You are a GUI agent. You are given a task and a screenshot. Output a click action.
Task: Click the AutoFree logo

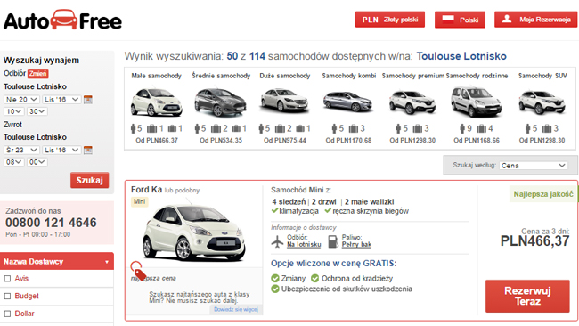coord(62,20)
